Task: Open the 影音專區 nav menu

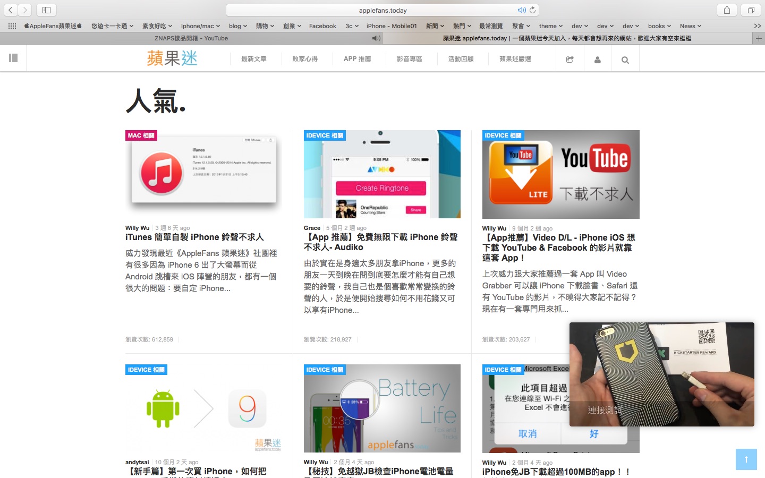Action: 409,59
